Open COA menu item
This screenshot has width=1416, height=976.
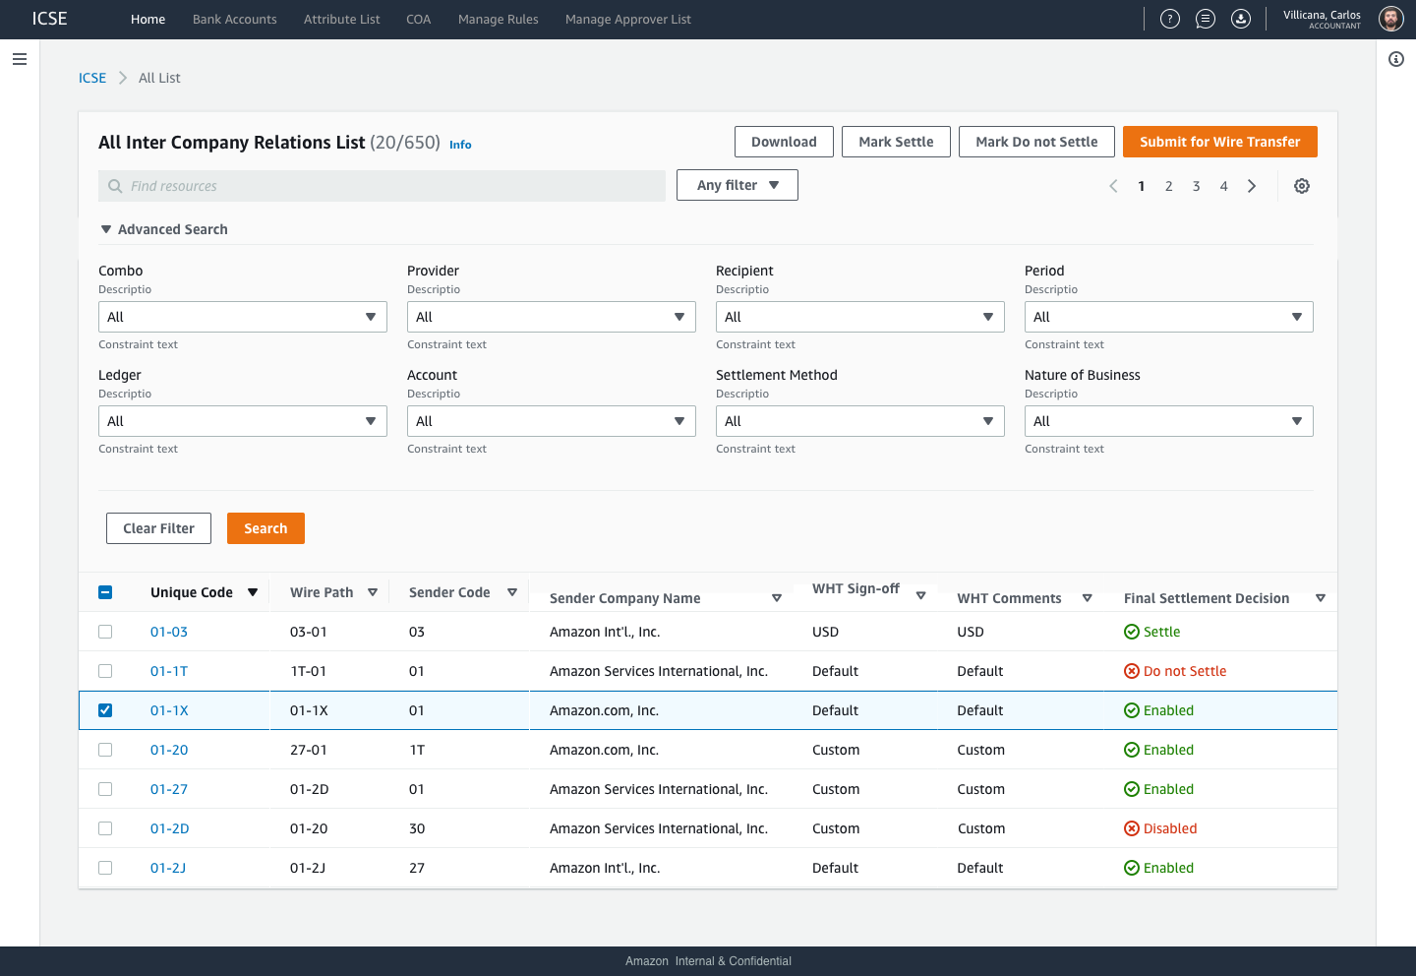[419, 19]
